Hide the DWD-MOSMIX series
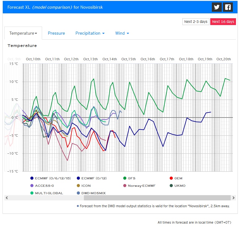 coord(93,193)
